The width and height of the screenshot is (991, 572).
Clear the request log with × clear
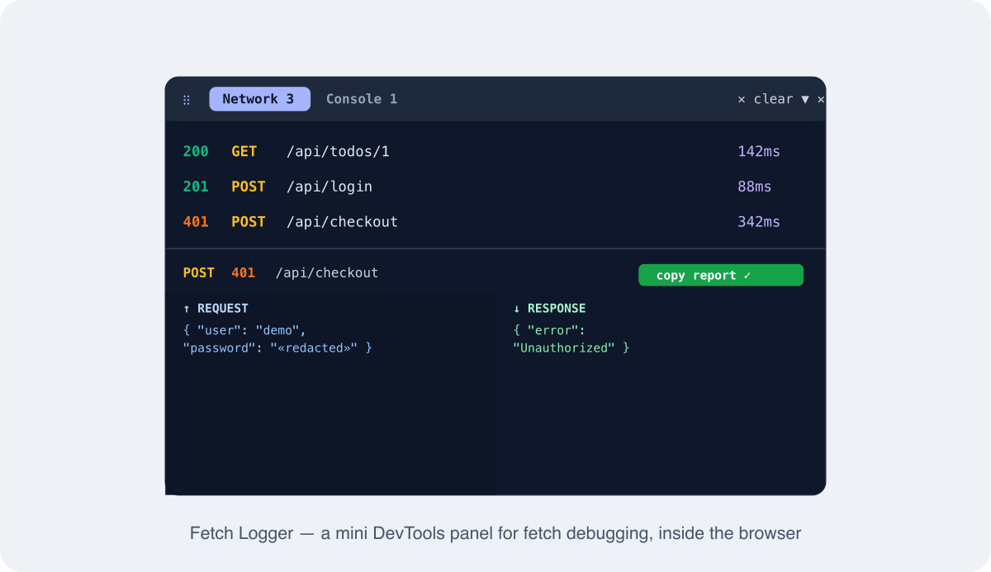coord(766,99)
